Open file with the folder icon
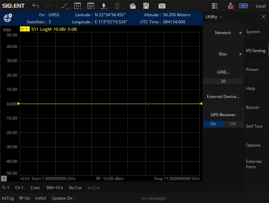The height and width of the screenshot is (203, 269). click(x=133, y=6)
